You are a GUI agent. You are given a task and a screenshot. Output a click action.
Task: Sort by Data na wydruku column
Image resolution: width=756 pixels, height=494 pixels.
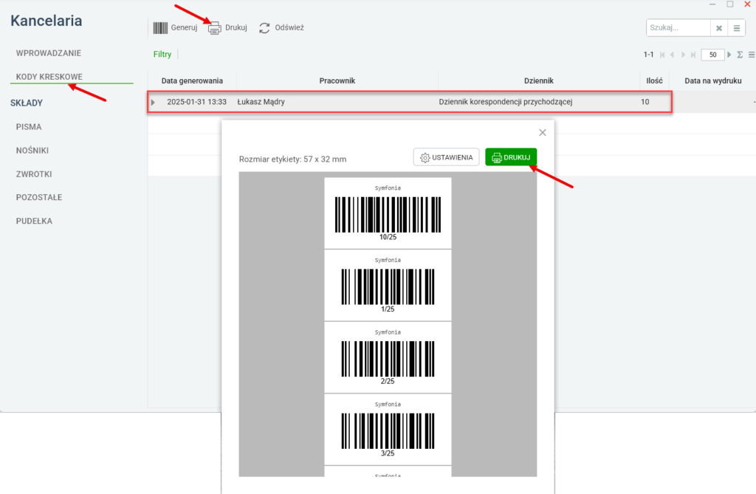click(713, 80)
